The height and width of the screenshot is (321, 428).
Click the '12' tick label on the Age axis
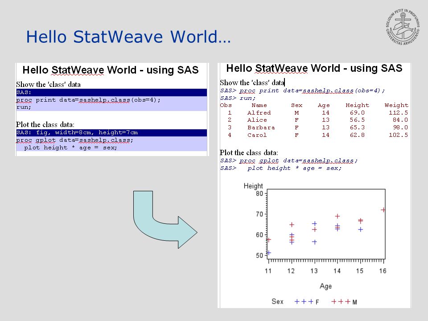click(291, 271)
